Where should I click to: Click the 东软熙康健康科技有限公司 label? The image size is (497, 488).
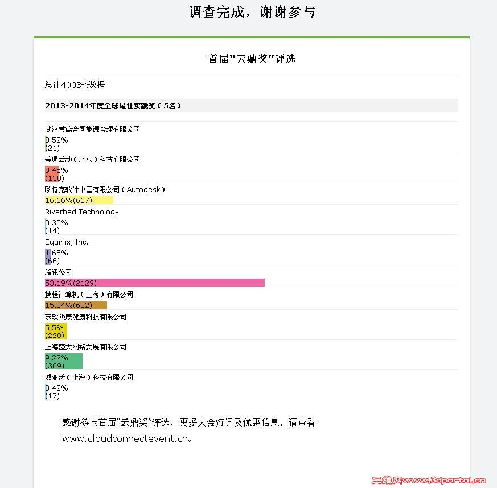tap(85, 317)
